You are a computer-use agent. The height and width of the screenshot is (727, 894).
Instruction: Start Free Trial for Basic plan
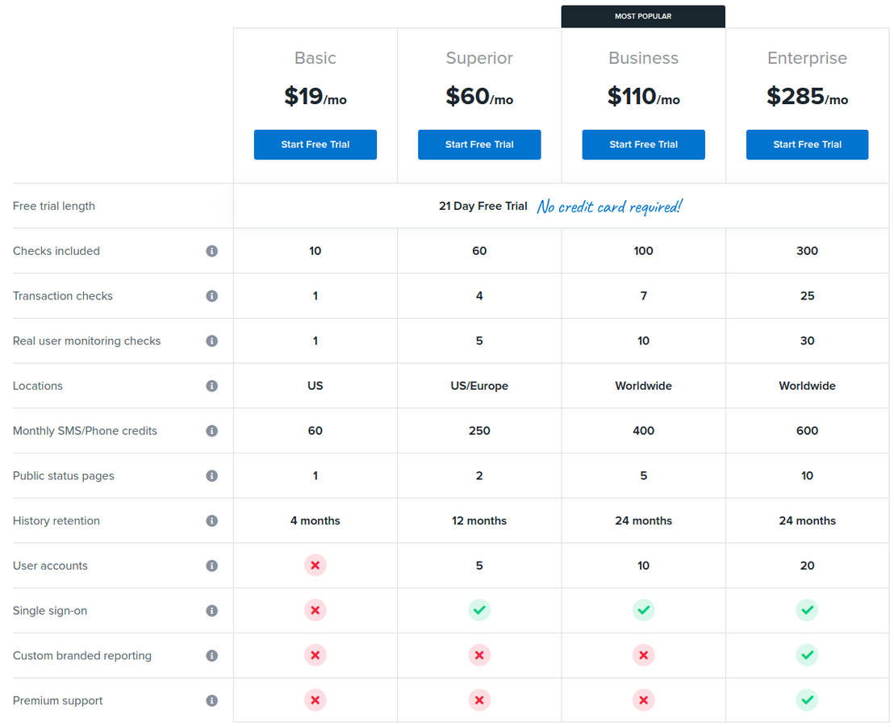coord(315,144)
